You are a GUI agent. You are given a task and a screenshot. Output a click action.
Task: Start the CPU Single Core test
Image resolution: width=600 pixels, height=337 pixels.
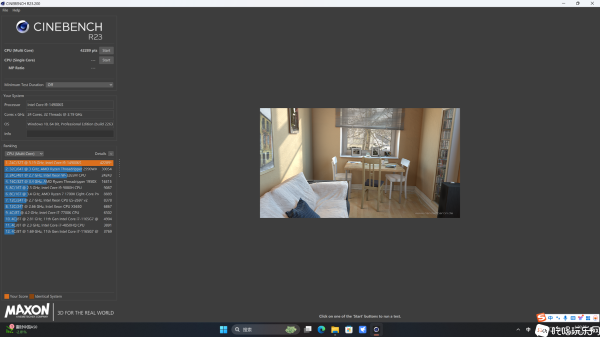click(x=106, y=60)
